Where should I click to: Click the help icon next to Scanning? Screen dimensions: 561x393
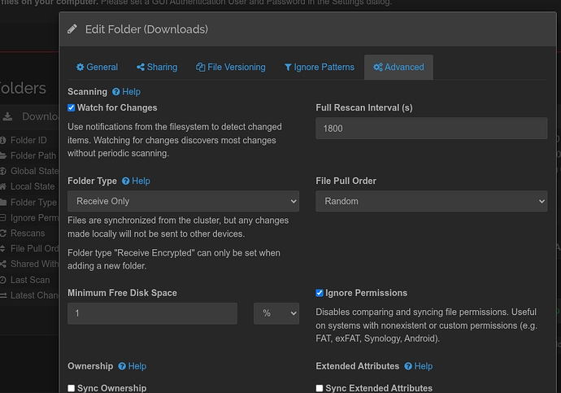pos(116,92)
